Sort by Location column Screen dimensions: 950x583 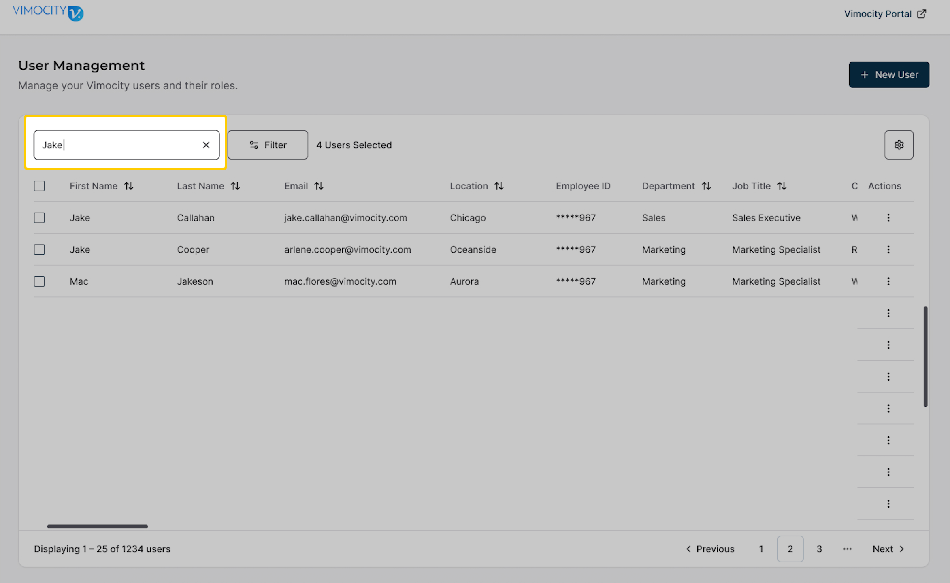pyautogui.click(x=499, y=186)
